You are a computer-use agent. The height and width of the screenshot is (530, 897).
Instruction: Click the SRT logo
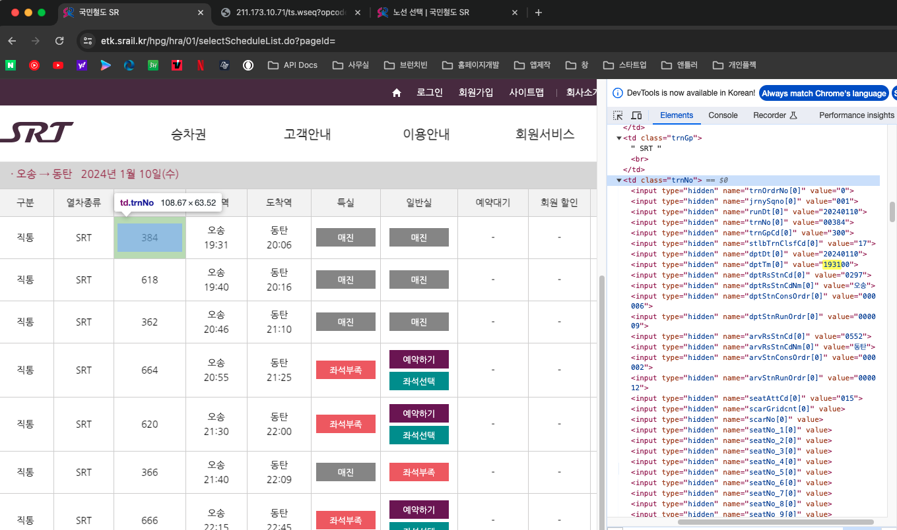[x=37, y=132]
